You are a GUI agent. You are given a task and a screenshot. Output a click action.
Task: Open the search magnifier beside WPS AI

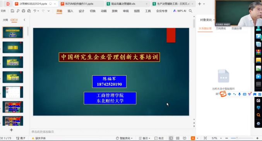coord(190,11)
